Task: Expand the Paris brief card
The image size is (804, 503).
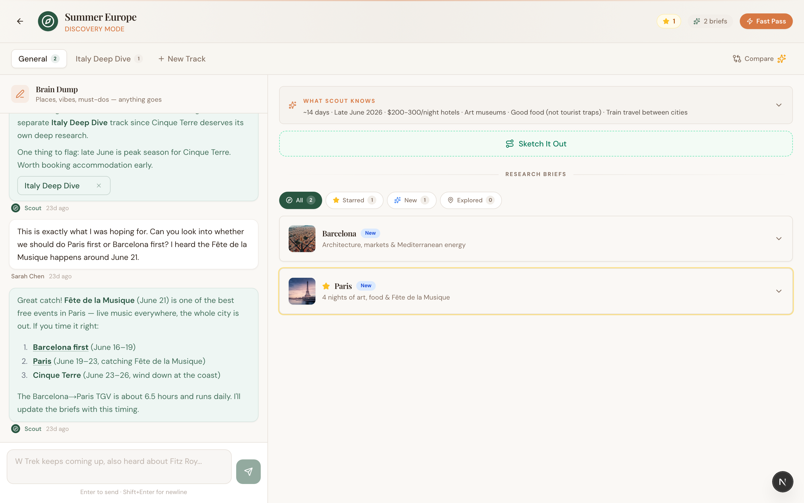Action: coord(779,291)
